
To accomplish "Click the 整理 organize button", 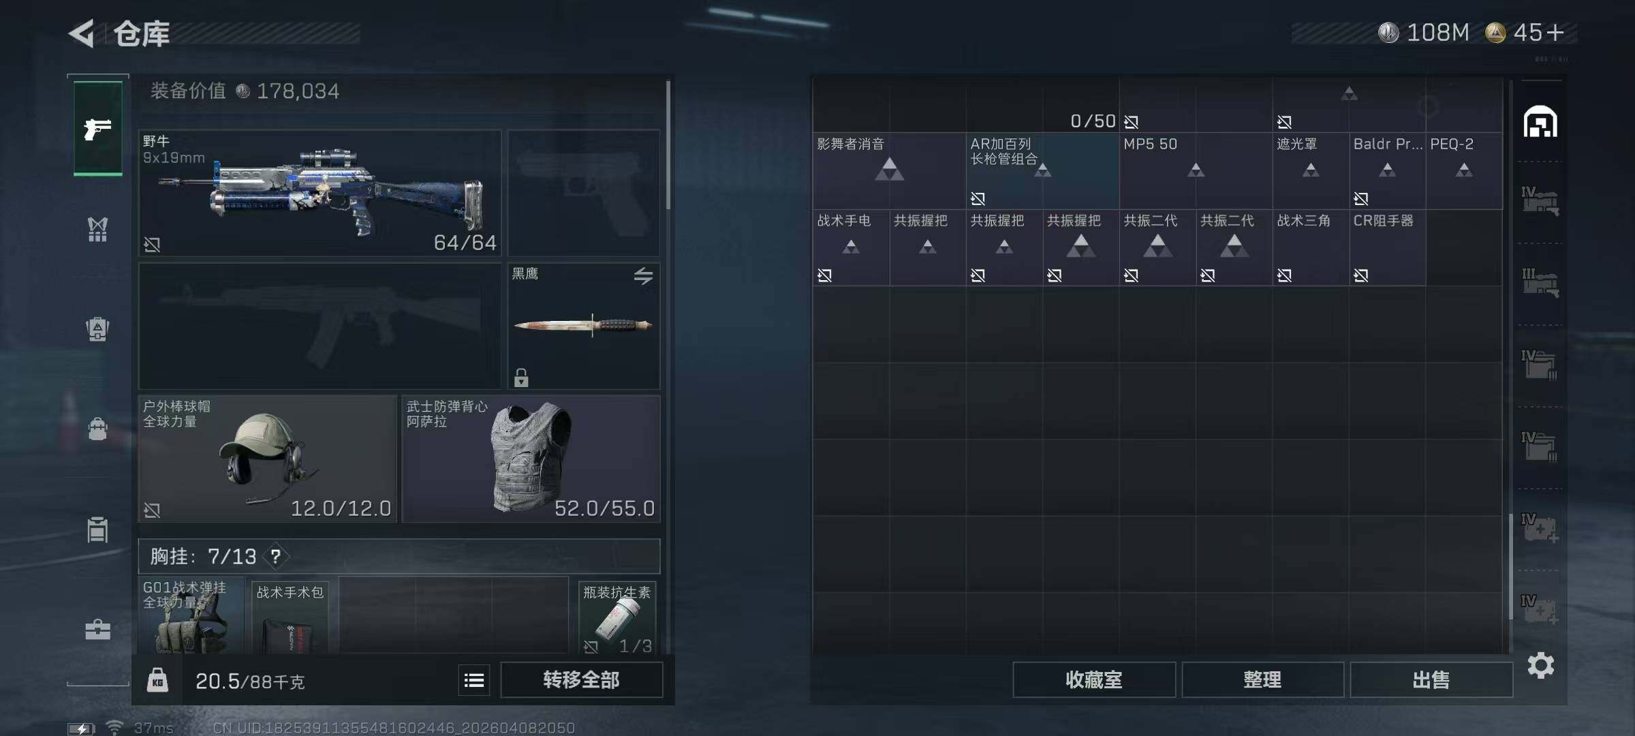I will 1262,680.
